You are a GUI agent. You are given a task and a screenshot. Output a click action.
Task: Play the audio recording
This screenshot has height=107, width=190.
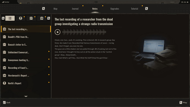coord(57,32)
